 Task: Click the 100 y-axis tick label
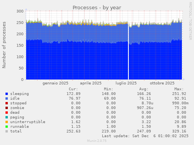(x=20, y=57)
